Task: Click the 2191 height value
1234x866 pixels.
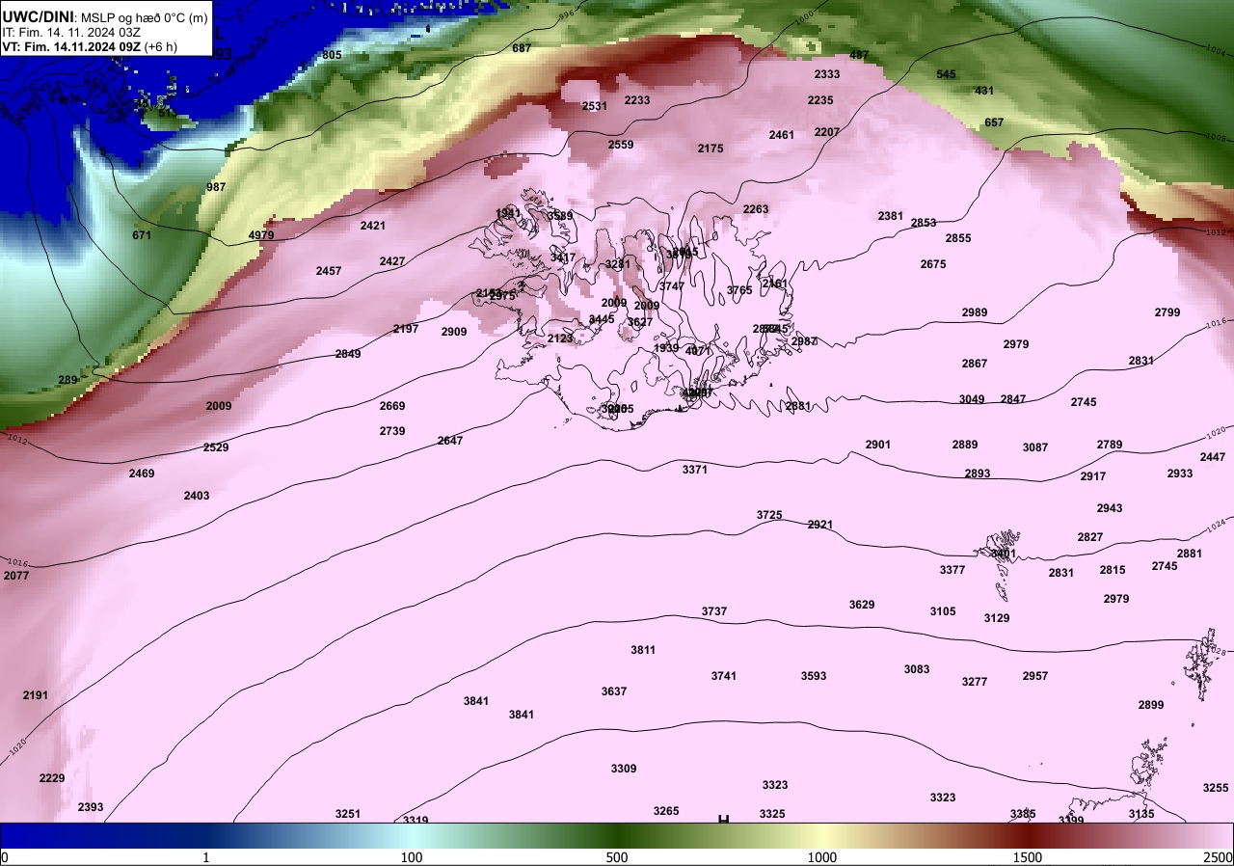Action: (x=36, y=695)
